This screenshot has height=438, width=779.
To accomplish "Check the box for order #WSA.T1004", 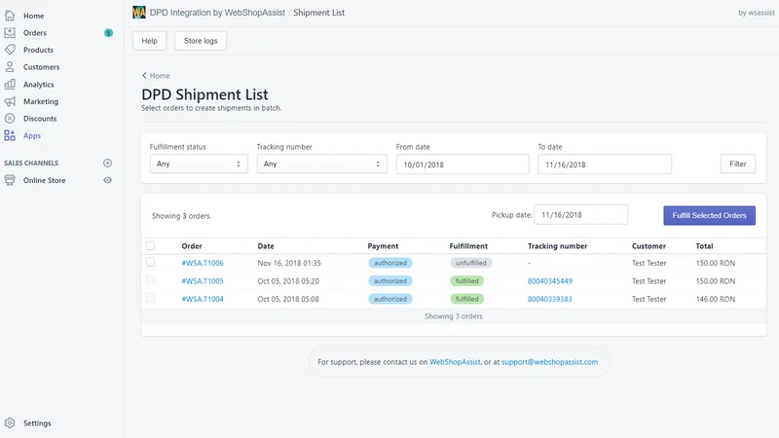I will click(151, 298).
